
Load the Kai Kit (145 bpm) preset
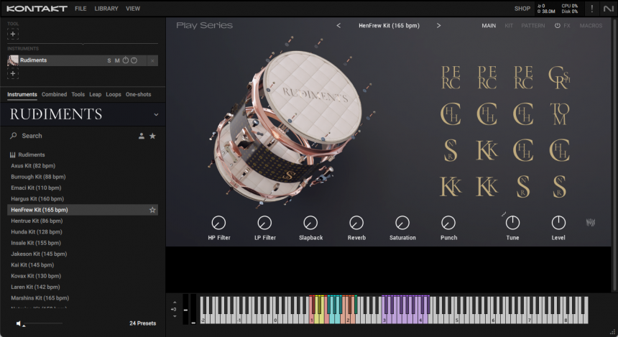point(32,265)
